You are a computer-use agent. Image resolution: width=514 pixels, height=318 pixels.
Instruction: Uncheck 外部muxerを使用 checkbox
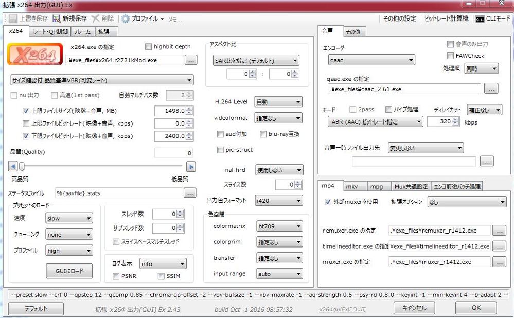click(x=328, y=202)
